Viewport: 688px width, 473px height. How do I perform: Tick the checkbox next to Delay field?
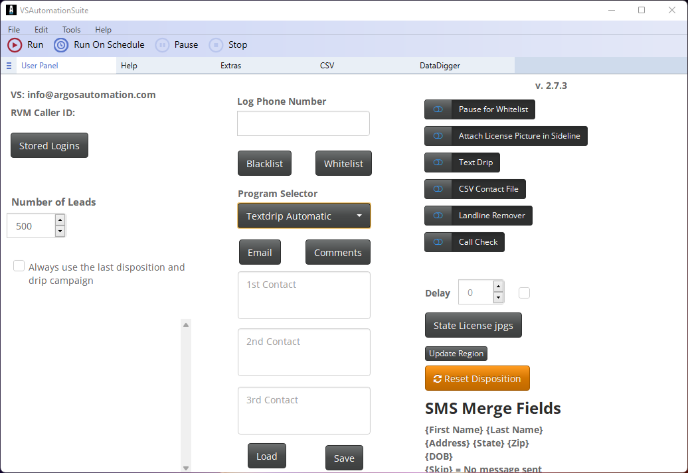[x=525, y=293]
